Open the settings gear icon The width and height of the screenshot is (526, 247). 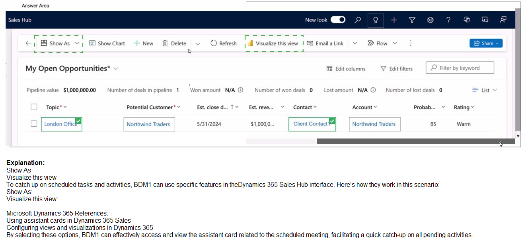pyautogui.click(x=430, y=20)
